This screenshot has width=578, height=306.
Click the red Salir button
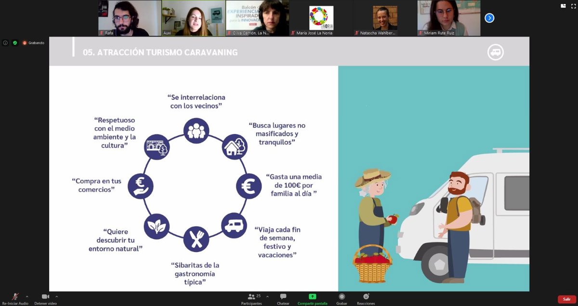566,299
